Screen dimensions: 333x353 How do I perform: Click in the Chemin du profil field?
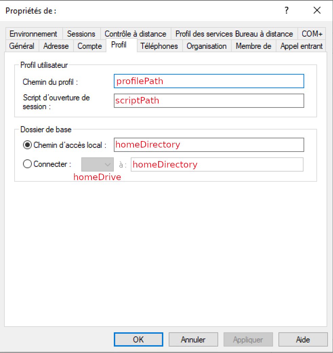pyautogui.click(x=209, y=81)
